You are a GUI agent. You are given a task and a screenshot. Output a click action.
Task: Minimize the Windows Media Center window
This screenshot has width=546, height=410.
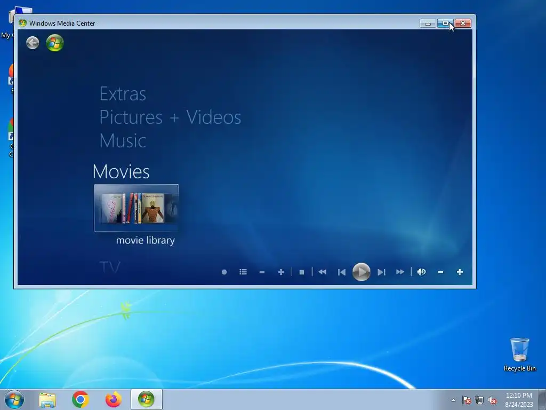(x=428, y=23)
